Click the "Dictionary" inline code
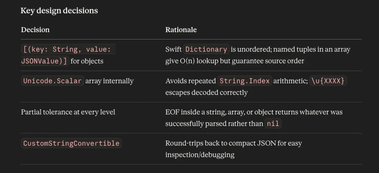Image resolution: width=379 pixels, height=173 pixels. tap(206, 49)
